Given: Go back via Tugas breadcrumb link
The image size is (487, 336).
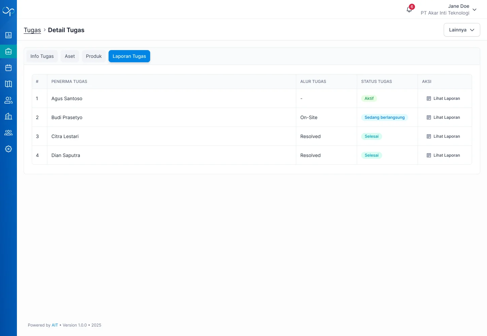Looking at the screenshot, I should click(x=32, y=30).
